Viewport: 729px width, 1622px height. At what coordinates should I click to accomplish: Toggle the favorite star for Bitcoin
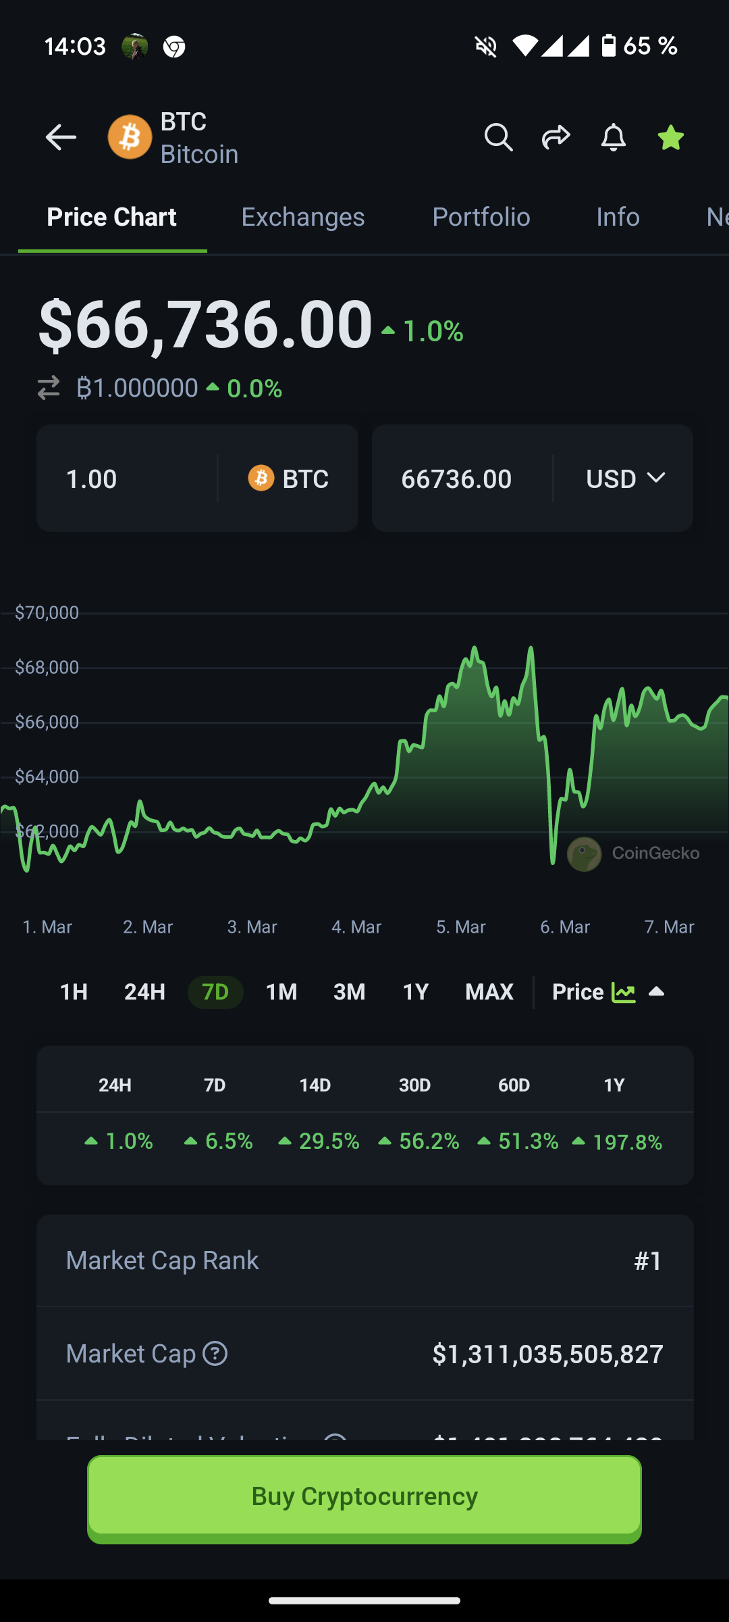(x=670, y=138)
